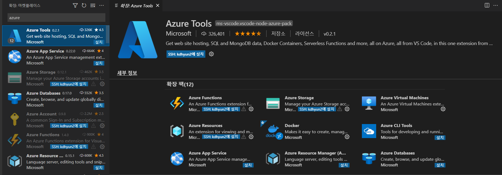Install Azure Resource Manager in the pack
The width and height of the screenshot is (502, 175).
(x=344, y=165)
